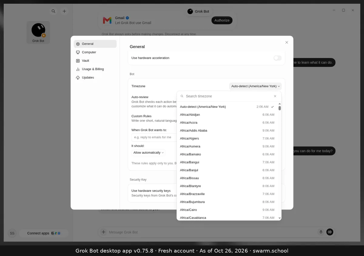Click the search magnifier icon in sidebar
This screenshot has width=364, height=256.
pyautogui.click(x=53, y=11)
